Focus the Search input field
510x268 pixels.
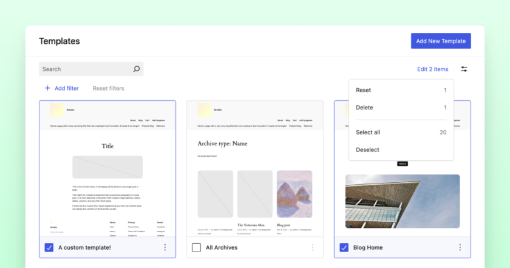[91, 69]
